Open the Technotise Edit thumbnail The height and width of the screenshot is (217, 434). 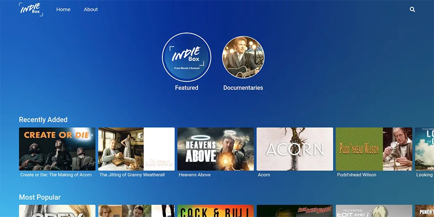[374, 211]
